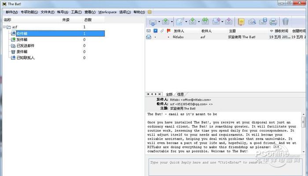The width and height of the screenshot is (308, 176).
Task: Click the 已知联系人 folder icon
Action: coord(13,58)
